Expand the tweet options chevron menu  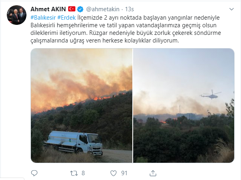point(231,9)
